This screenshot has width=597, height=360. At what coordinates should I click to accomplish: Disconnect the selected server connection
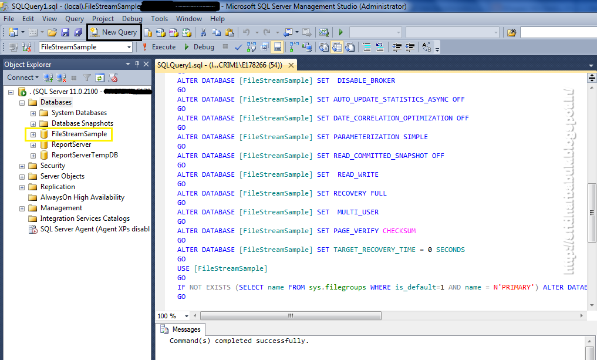pyautogui.click(x=60, y=78)
